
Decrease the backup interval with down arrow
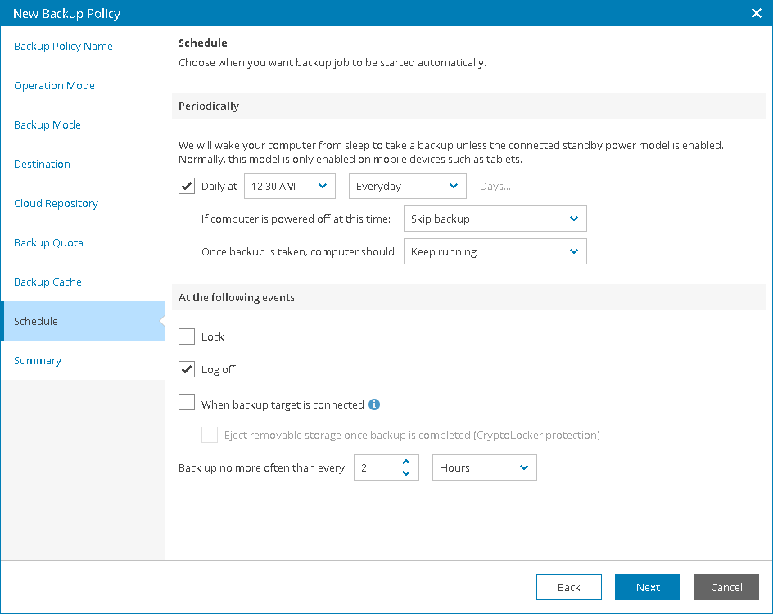pyautogui.click(x=406, y=473)
